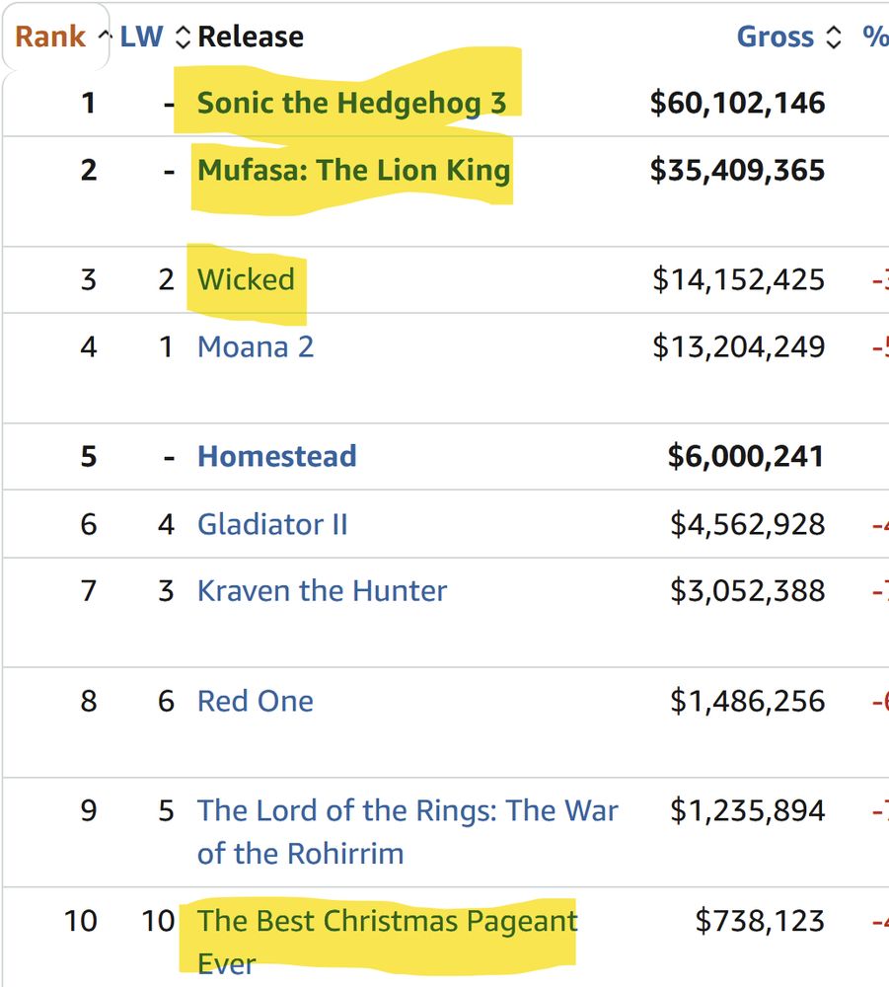Screen dimensions: 889x987
Task: Select the $738,123 gross cell
Action: (x=760, y=921)
